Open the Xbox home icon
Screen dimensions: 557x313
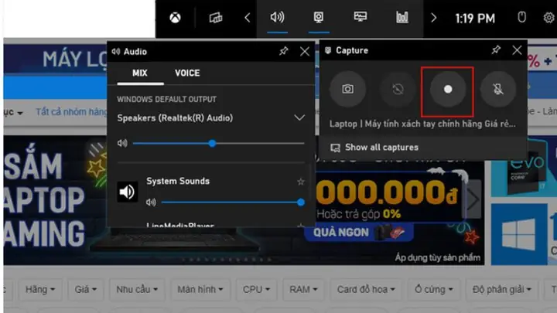point(175,17)
